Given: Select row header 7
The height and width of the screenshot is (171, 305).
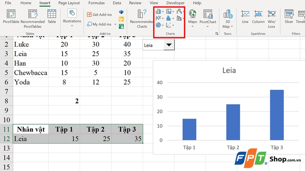Looking at the screenshot, I should pyautogui.click(x=6, y=92).
